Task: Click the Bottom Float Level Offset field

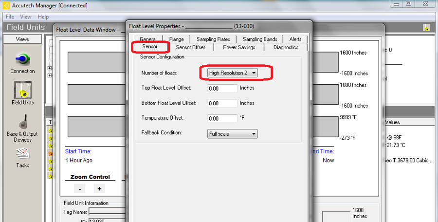Action: click(x=222, y=103)
